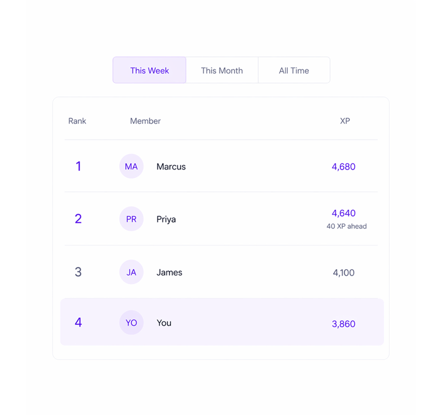Open James's member name
Image resolution: width=442 pixels, height=415 pixels.
pyautogui.click(x=169, y=272)
